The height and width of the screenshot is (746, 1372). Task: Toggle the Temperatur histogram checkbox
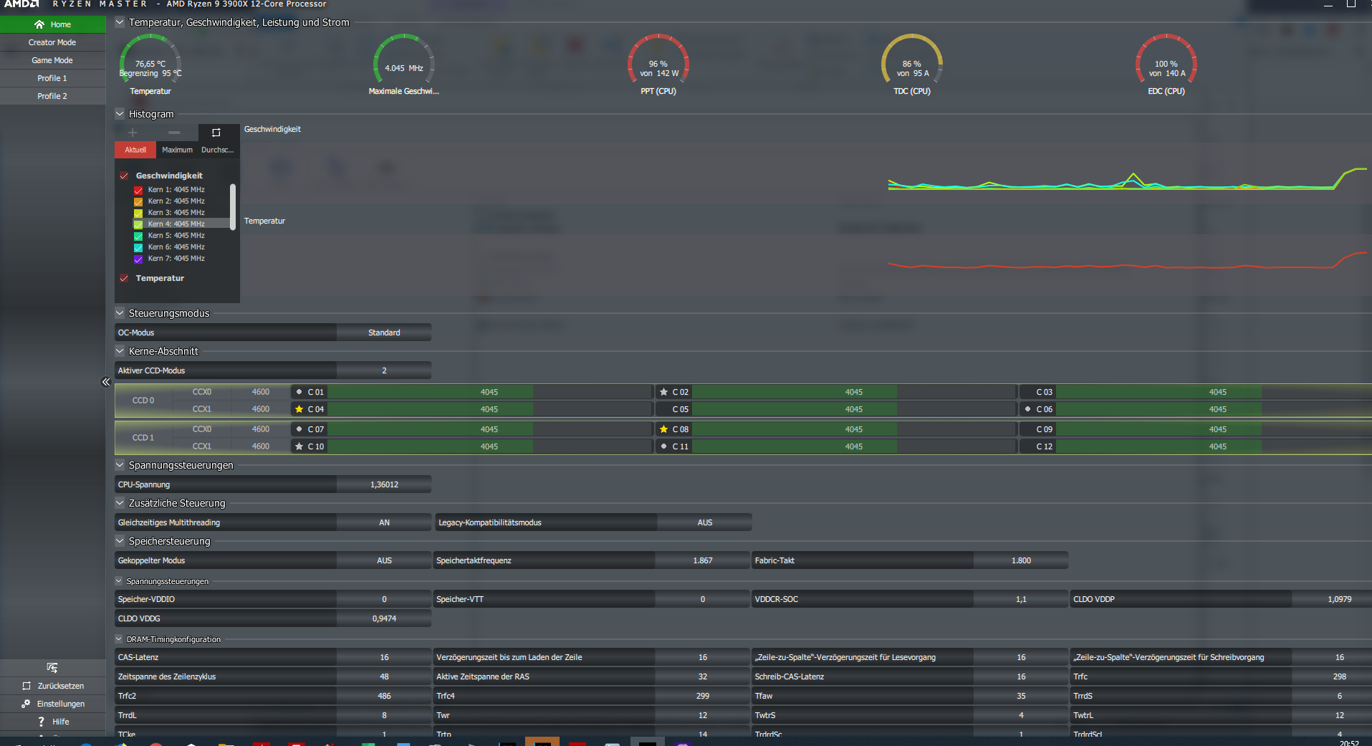coord(124,278)
